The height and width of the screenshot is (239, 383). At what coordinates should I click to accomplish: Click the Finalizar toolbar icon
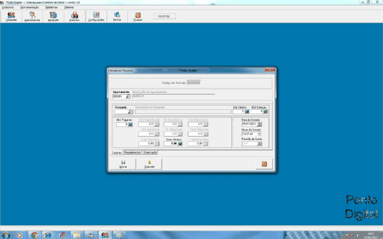138,16
